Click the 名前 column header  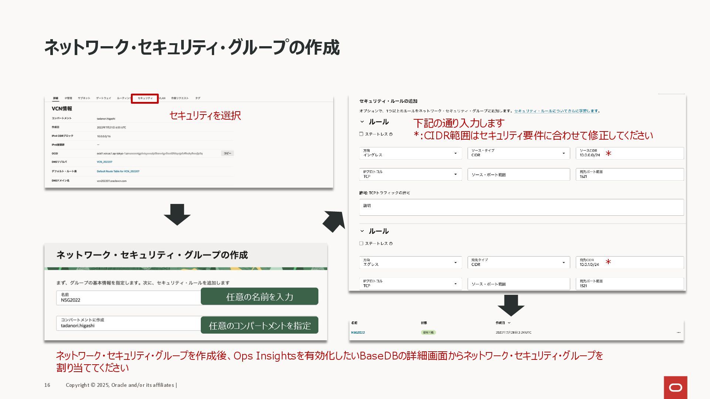pos(354,323)
